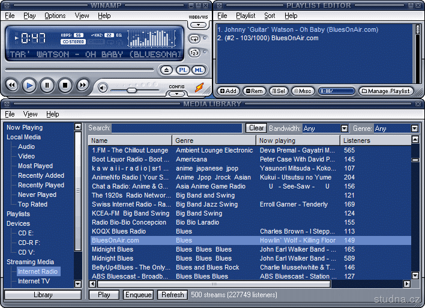Open Bandwidth dropdown
The width and height of the screenshot is (425, 308).
[344, 128]
